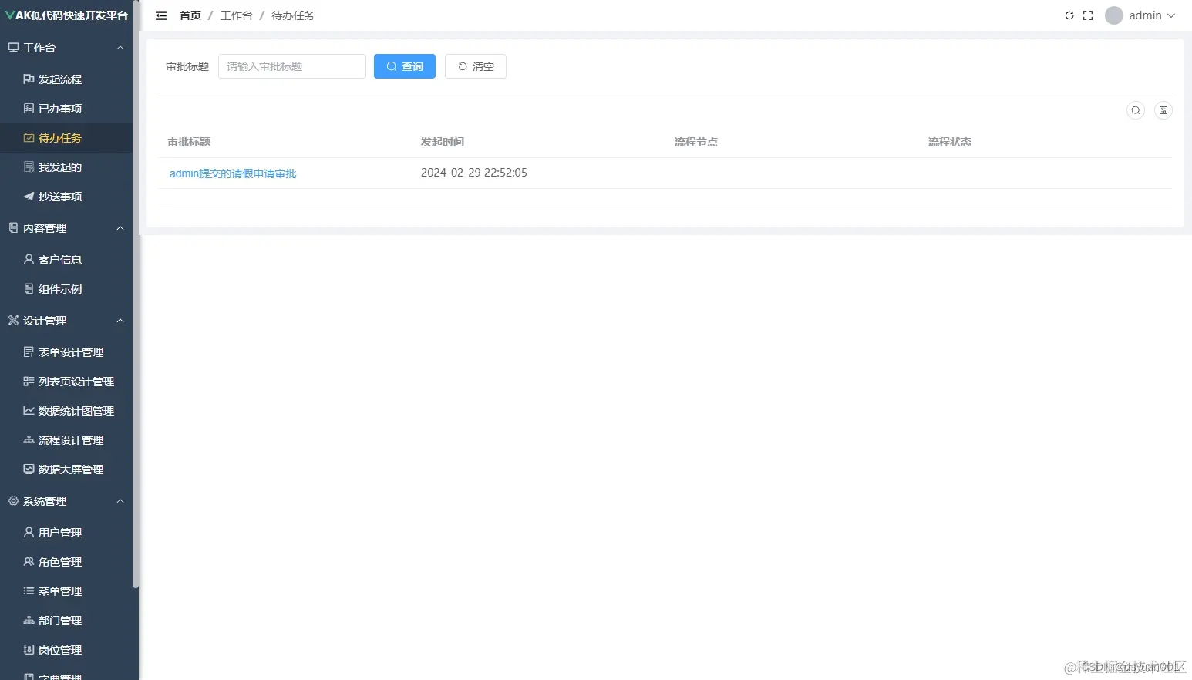Image resolution: width=1192 pixels, height=680 pixels.
Task: Click the page refresh icon in the header
Action: click(1069, 15)
